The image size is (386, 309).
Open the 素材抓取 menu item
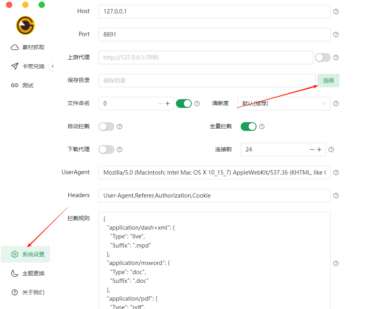[28, 47]
